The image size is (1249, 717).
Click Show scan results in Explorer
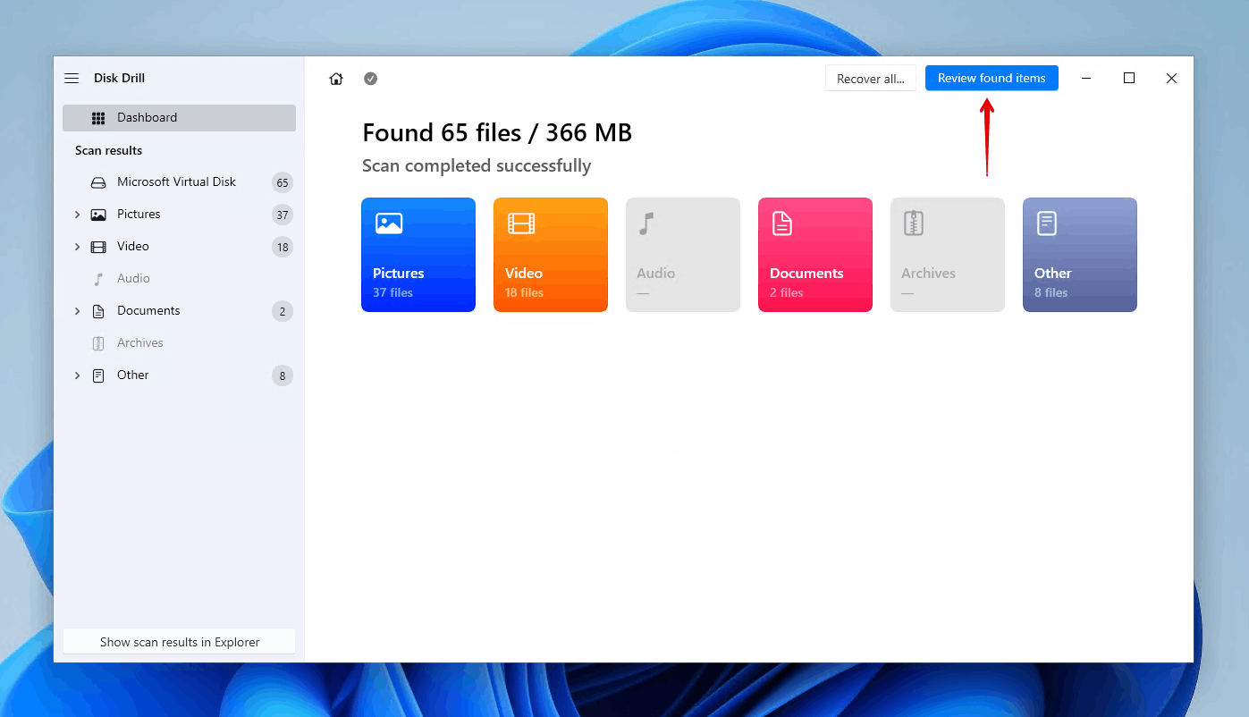(180, 642)
